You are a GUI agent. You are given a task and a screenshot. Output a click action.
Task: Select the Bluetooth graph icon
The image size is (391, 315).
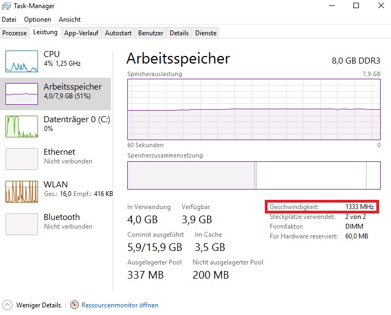click(x=22, y=224)
